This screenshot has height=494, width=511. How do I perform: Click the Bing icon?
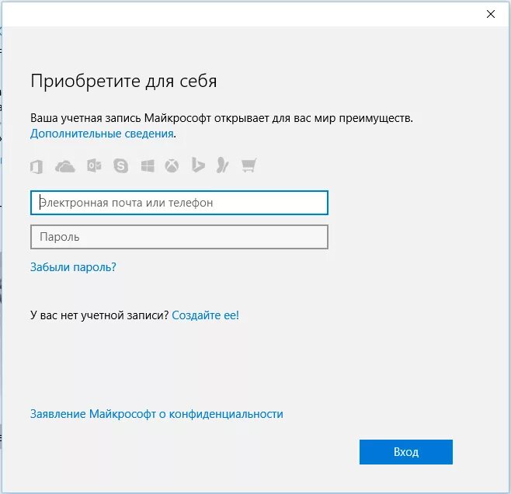[198, 165]
